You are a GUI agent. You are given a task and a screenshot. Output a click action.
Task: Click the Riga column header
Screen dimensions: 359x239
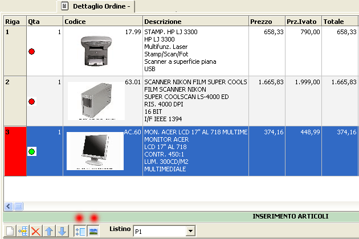pyautogui.click(x=15, y=22)
